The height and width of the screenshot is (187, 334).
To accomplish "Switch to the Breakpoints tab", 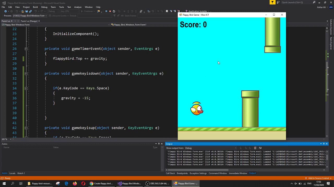I will [x=182, y=173].
